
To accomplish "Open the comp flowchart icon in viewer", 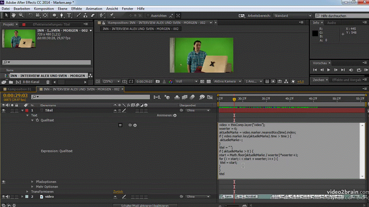I will tap(286, 82).
